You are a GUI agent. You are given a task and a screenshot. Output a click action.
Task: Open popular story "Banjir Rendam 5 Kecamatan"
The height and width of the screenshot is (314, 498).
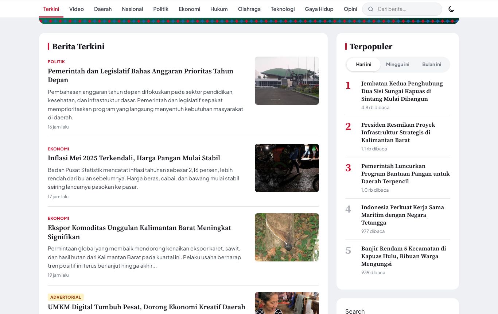point(404,256)
